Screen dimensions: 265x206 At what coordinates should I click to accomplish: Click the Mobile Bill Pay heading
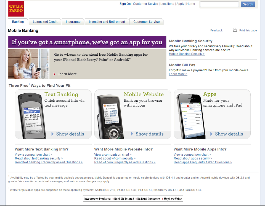pyautogui.click(x=182, y=65)
